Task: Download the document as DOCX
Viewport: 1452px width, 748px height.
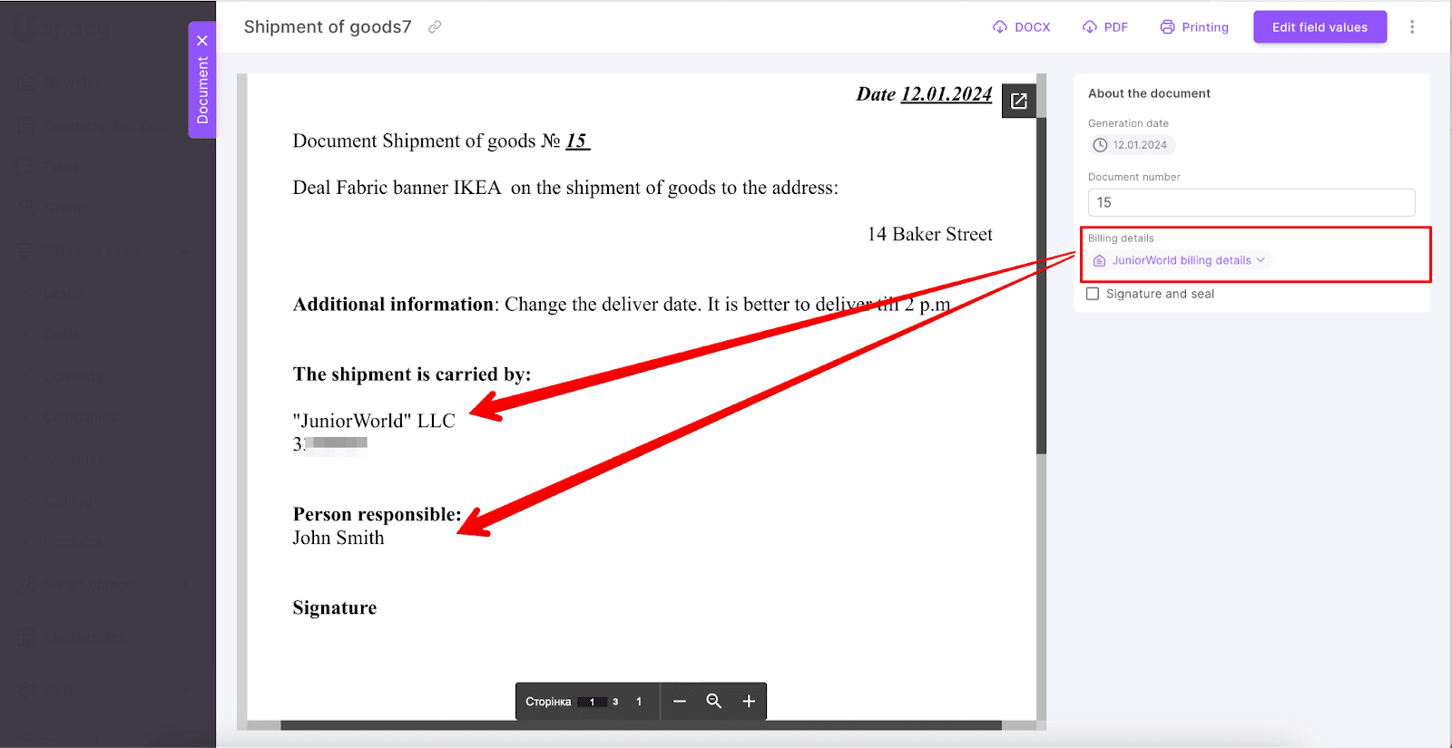Action: point(1022,27)
